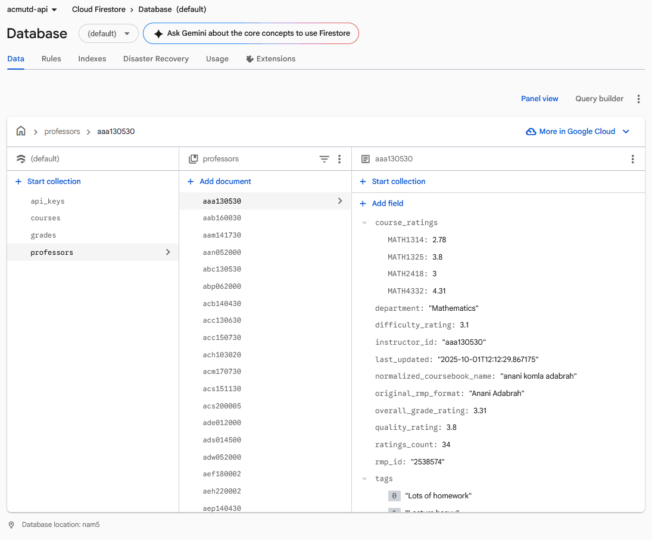Click the MATH1314 rating value 2.78
The image size is (652, 540).
[x=439, y=240]
